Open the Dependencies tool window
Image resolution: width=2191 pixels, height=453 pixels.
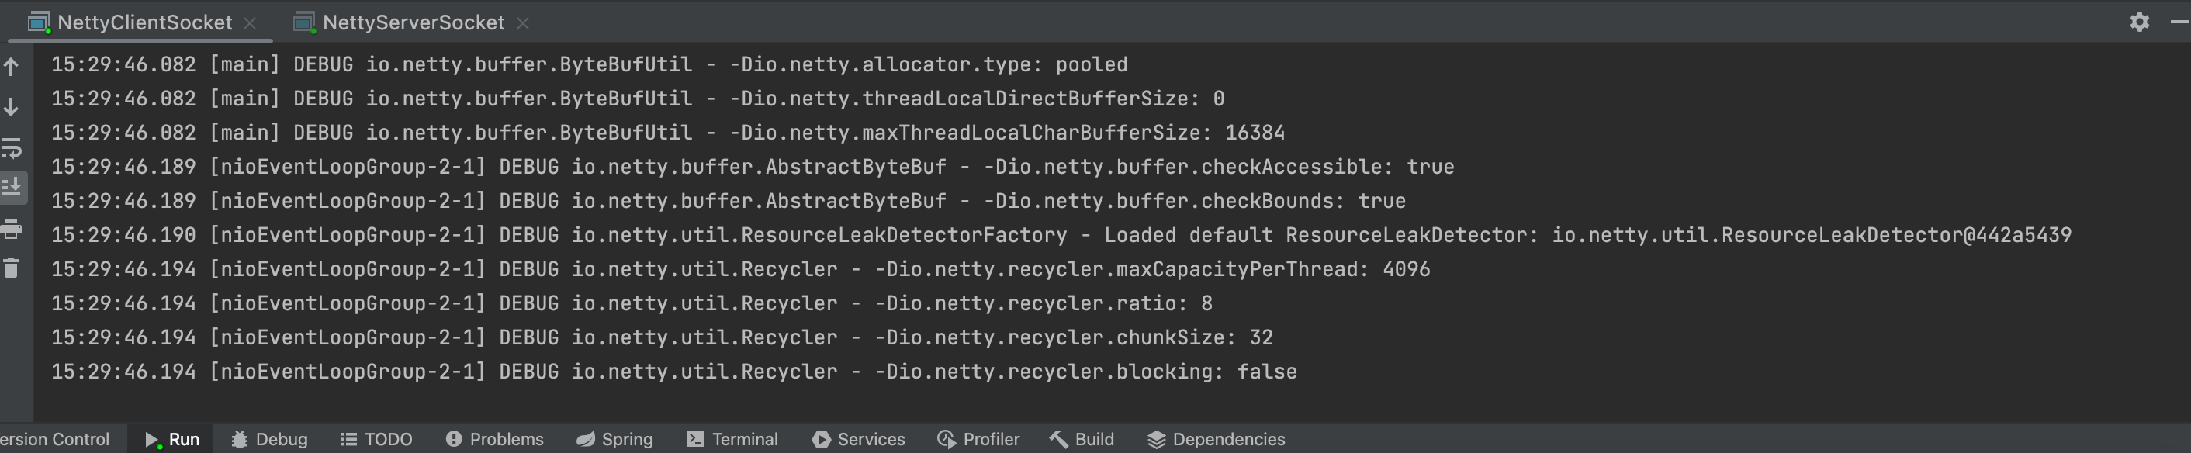coord(1217,439)
